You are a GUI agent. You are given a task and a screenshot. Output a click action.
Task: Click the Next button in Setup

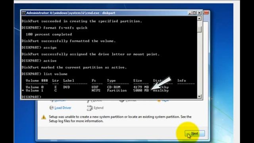194,133
